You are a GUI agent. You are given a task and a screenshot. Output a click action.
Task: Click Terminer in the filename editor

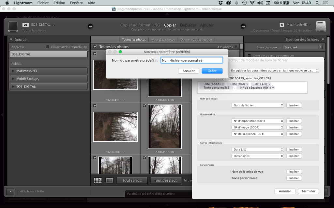click(308, 191)
